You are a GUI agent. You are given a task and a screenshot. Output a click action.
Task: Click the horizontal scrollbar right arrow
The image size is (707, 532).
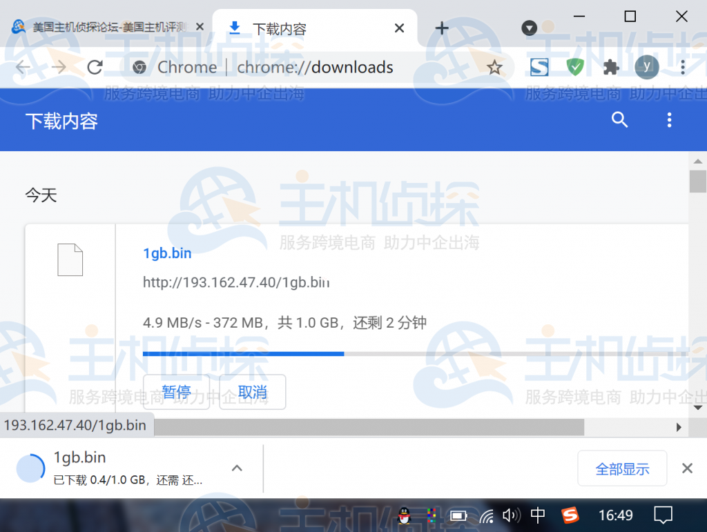(x=679, y=427)
